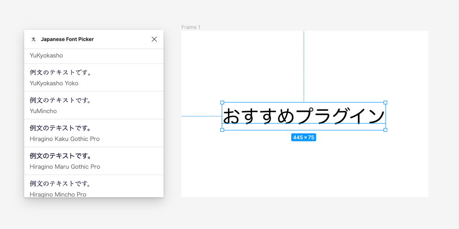Image resolution: width=459 pixels, height=229 pixels.
Task: Click the Japanese Font Picker plugin icon
Action: [33, 39]
